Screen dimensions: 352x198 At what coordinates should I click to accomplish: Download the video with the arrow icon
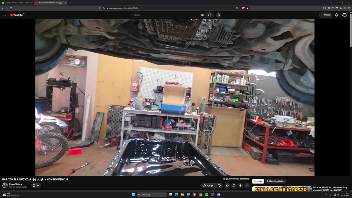(x=240, y=186)
